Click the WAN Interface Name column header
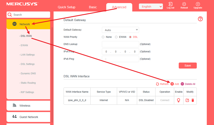The width and height of the screenshot is (214, 125). (x=77, y=92)
